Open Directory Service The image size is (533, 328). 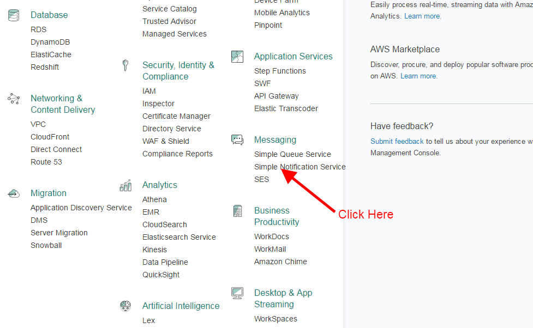point(172,129)
